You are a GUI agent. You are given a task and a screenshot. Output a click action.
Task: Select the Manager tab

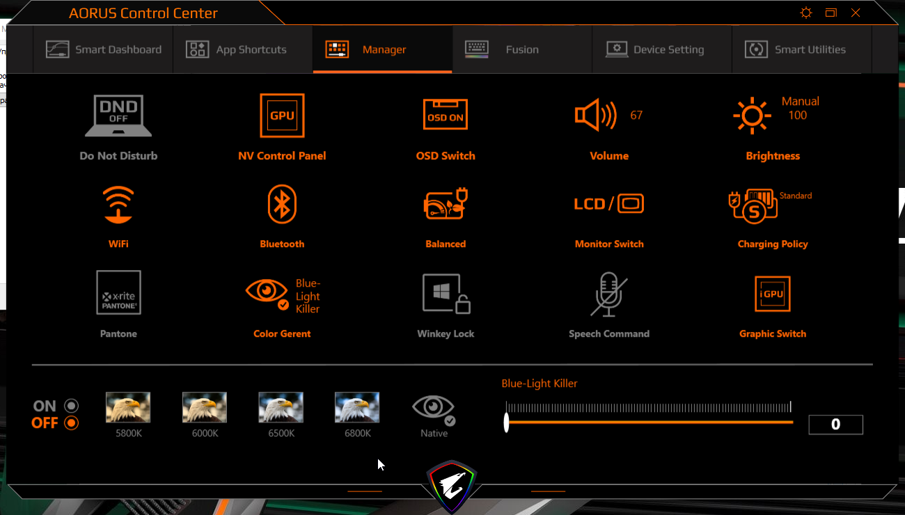pos(383,49)
